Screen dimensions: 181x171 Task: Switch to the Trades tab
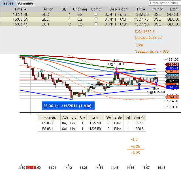pos(8,3)
